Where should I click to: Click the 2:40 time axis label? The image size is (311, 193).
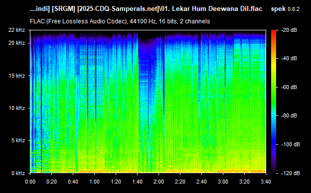(201, 182)
